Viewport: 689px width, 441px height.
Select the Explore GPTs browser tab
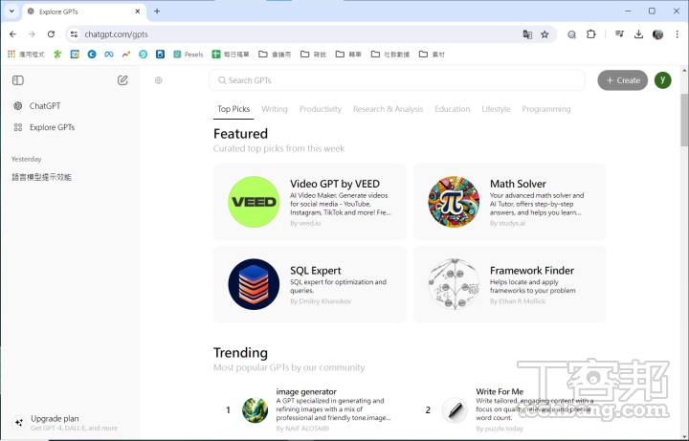83,11
